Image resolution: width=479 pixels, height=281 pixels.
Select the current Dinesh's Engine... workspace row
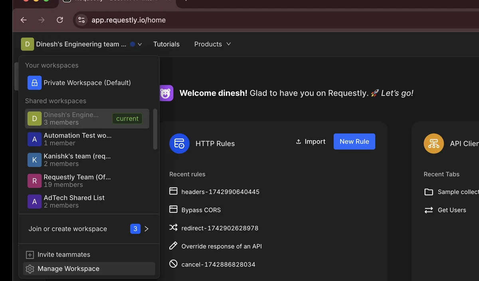[x=87, y=119]
